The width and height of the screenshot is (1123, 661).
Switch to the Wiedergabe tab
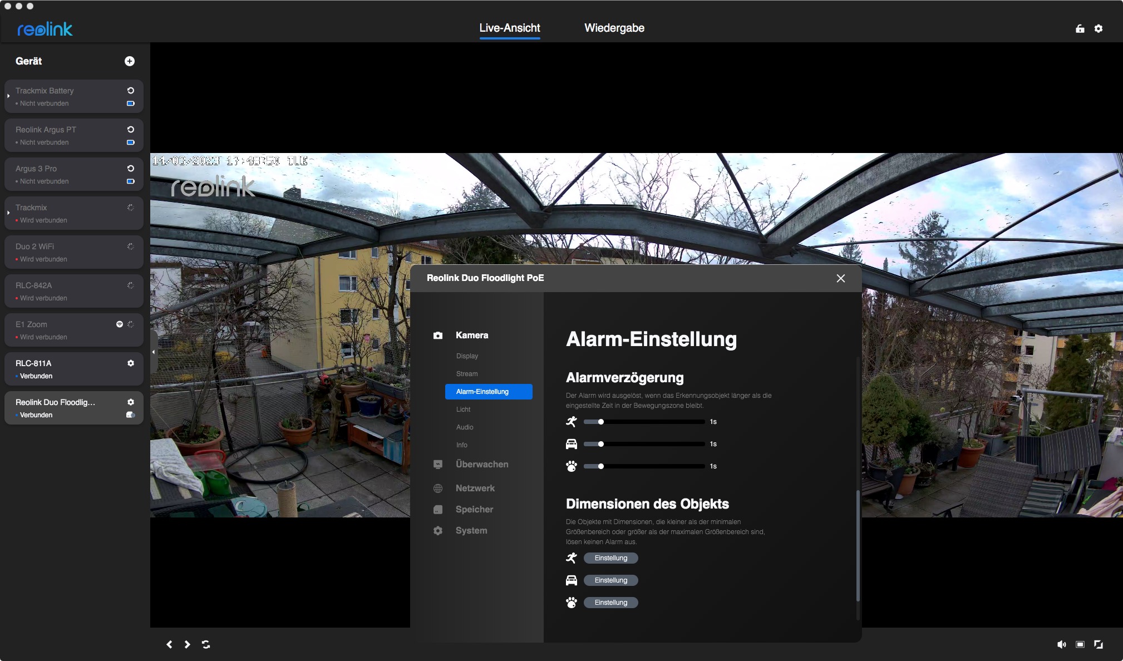614,28
